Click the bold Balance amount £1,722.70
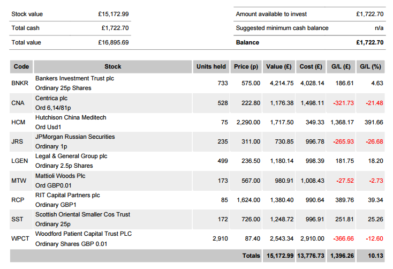 point(370,42)
